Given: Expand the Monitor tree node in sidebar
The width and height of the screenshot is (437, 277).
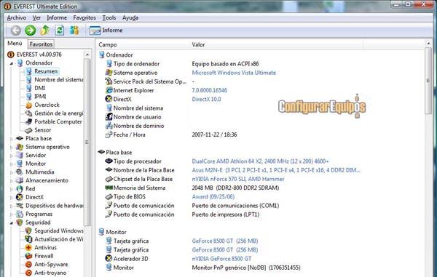Looking at the screenshot, I should click(12, 164).
